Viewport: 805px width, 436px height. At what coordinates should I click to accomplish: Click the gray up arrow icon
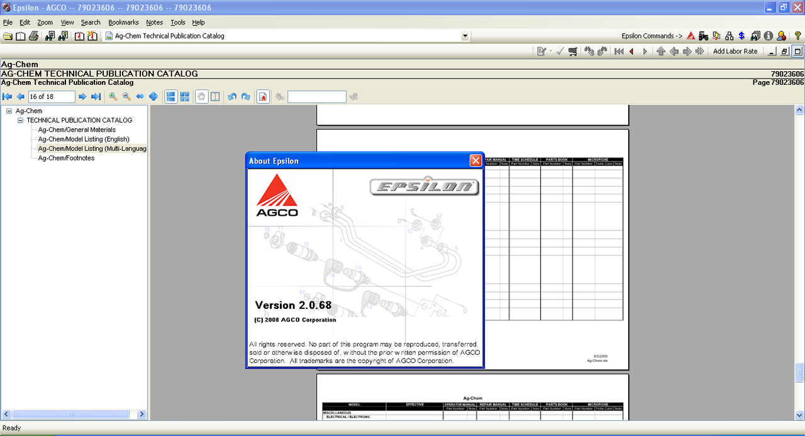pyautogui.click(x=661, y=52)
